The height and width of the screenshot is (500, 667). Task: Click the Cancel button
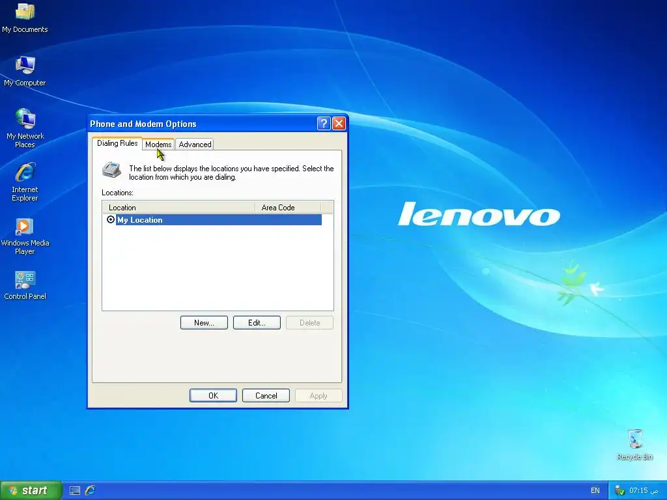point(266,395)
